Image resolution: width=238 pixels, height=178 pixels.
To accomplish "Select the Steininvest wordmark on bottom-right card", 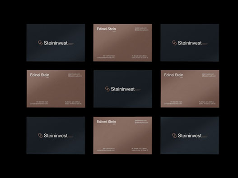I will point(190,136).
